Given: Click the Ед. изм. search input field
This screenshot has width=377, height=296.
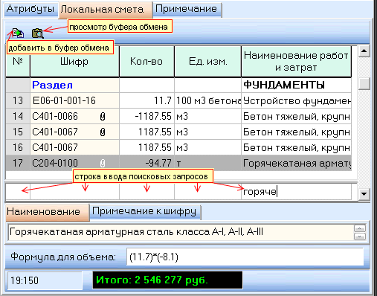Looking at the screenshot, I should 207,192.
